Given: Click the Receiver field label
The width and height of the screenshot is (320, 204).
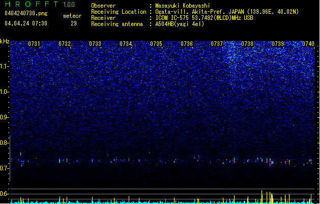Looking at the screenshot, I should coord(103,18).
